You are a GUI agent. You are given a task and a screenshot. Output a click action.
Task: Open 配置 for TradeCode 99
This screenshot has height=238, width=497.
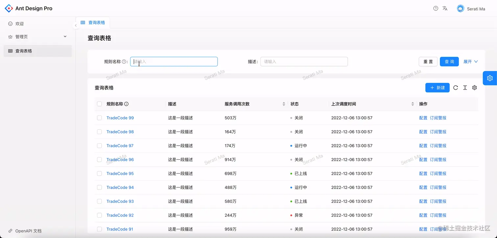pos(423,118)
